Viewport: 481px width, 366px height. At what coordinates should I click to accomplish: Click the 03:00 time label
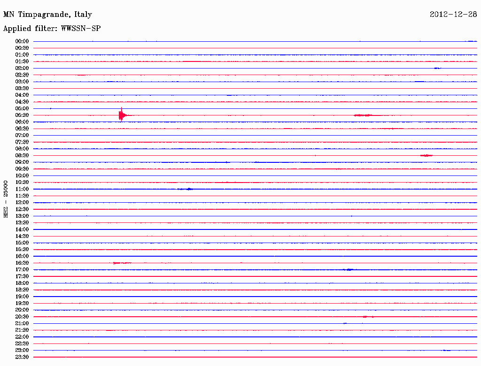click(x=22, y=82)
